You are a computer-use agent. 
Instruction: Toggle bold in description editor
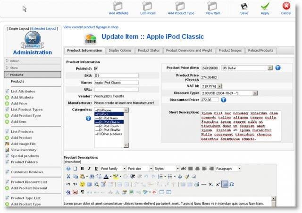[82, 169]
